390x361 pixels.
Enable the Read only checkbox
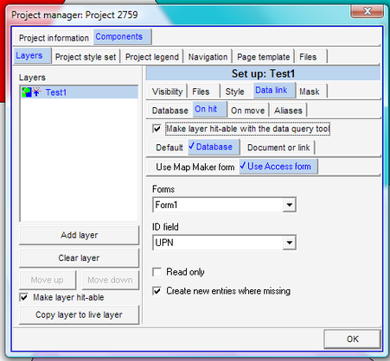157,272
